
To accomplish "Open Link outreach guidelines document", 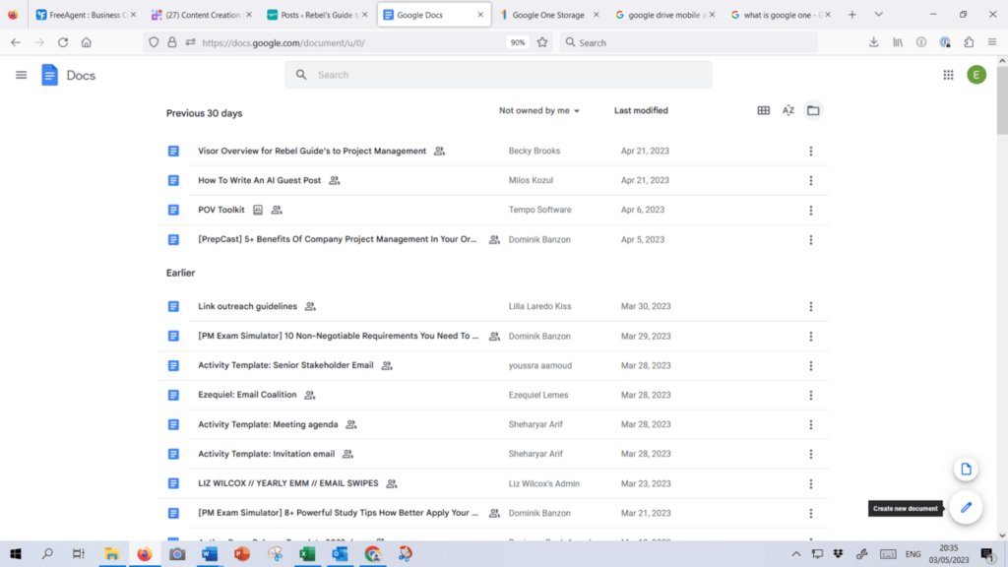I will click(x=247, y=307).
